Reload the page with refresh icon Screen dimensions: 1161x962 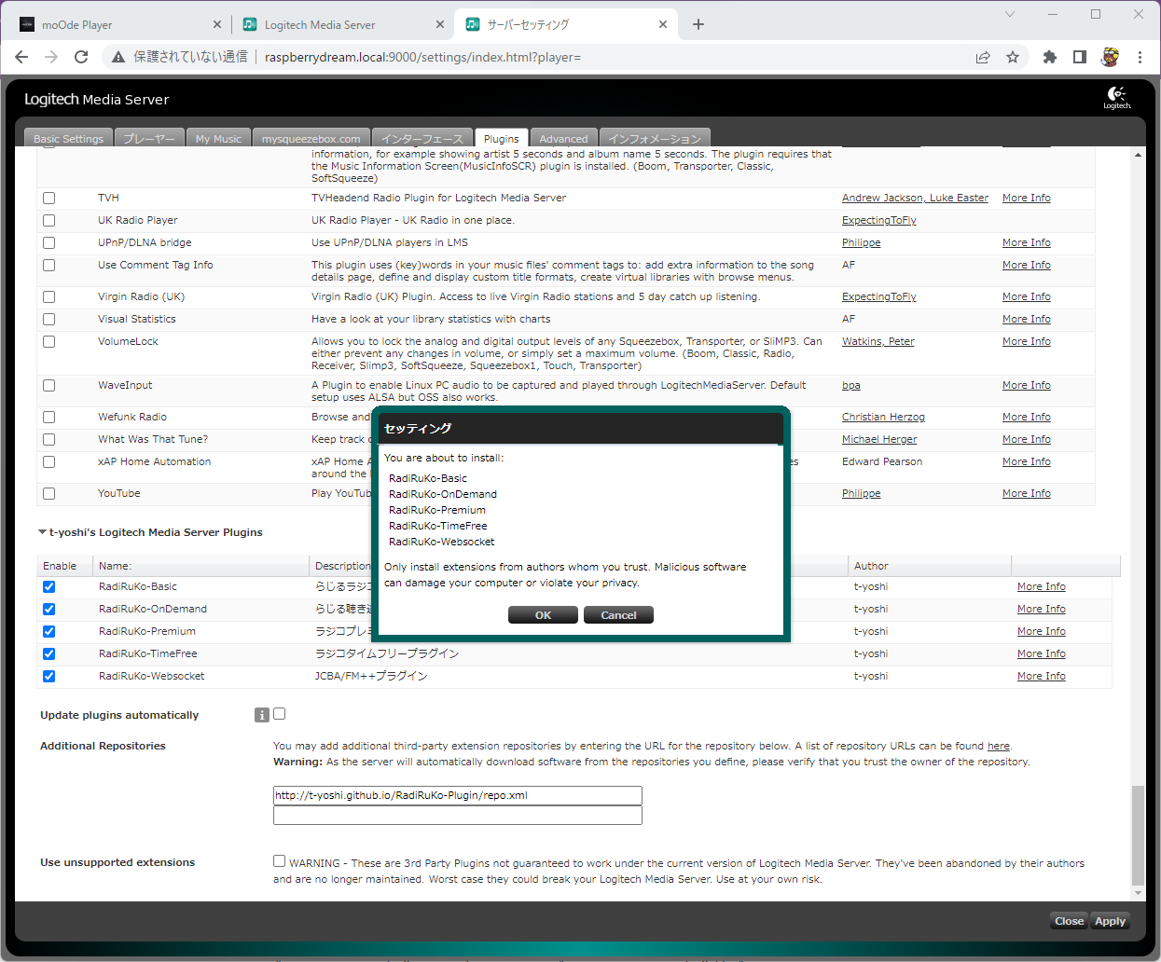(x=81, y=57)
